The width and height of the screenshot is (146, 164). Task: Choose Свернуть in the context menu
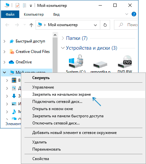pyautogui.click(x=83, y=78)
